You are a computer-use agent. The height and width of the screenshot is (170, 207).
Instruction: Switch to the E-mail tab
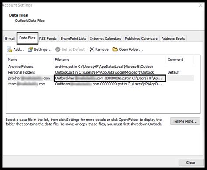coord(10,39)
